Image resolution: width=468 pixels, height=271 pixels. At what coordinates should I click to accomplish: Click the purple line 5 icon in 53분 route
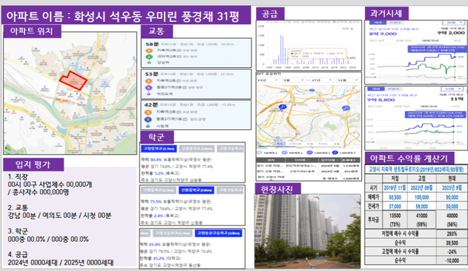click(x=148, y=88)
